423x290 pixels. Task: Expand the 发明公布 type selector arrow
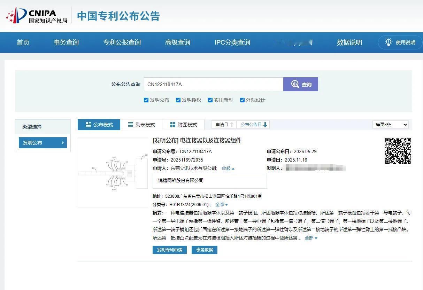pyautogui.click(x=63, y=143)
